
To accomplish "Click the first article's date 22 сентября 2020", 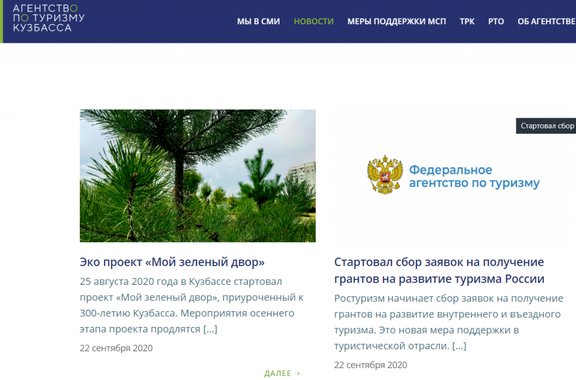I will tap(116, 348).
